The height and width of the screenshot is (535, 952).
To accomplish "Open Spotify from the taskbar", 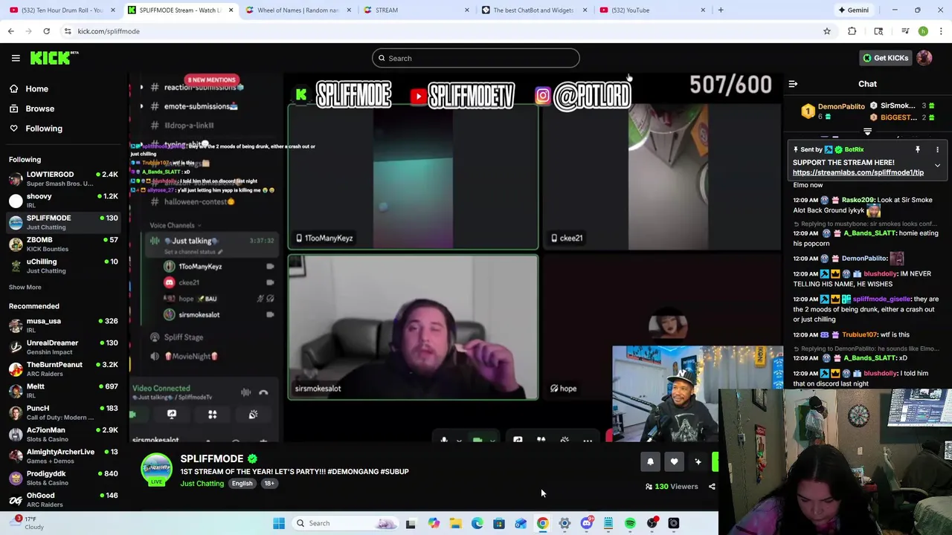I will [630, 523].
